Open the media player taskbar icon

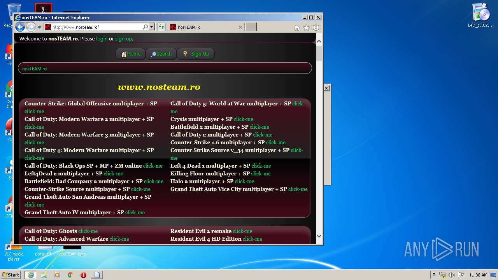57,275
